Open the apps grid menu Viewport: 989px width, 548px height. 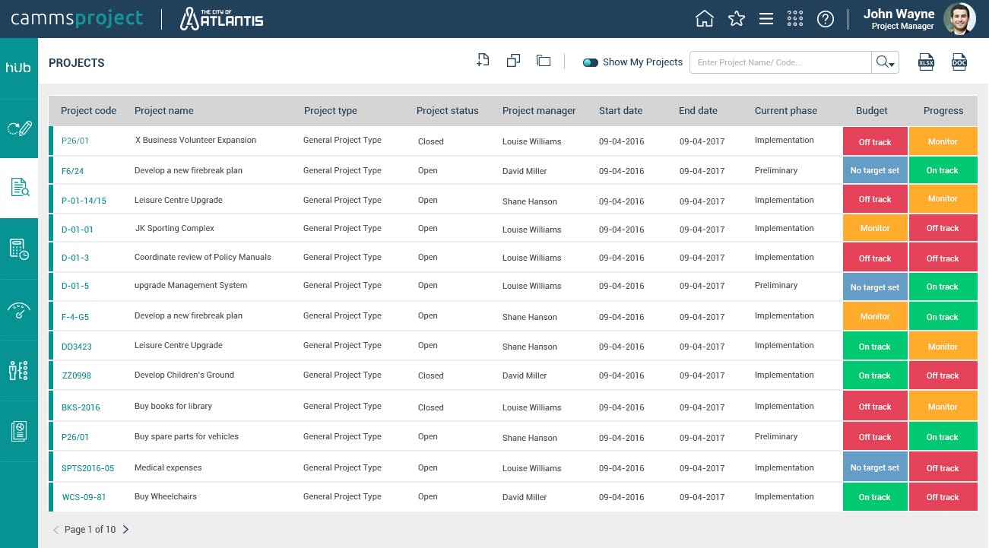point(794,18)
